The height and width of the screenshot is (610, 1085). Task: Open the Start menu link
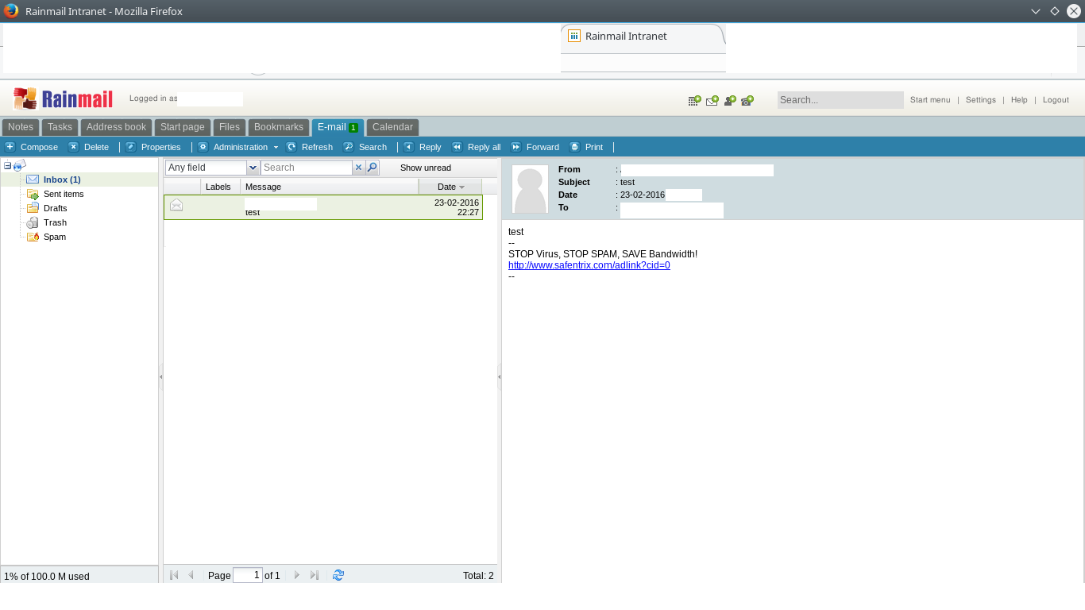[930, 100]
